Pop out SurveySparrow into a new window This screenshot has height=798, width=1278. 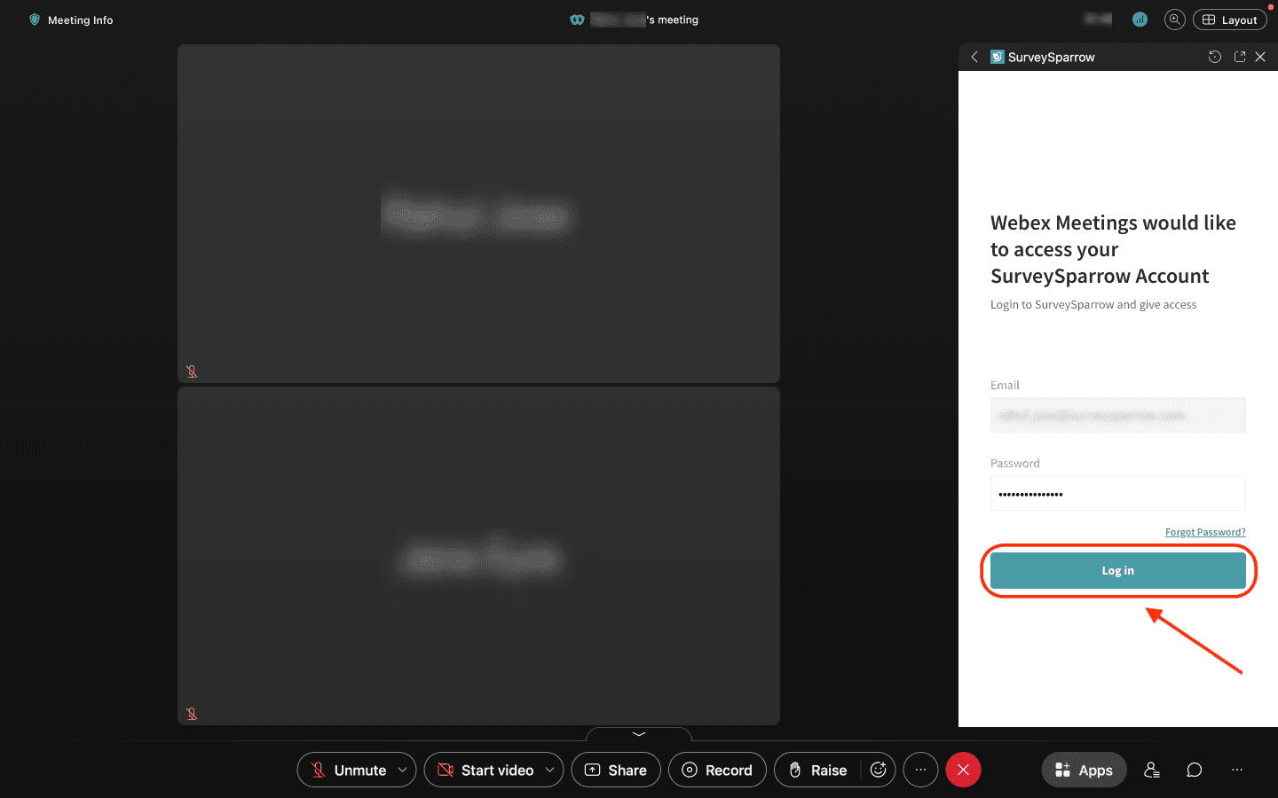(1240, 57)
